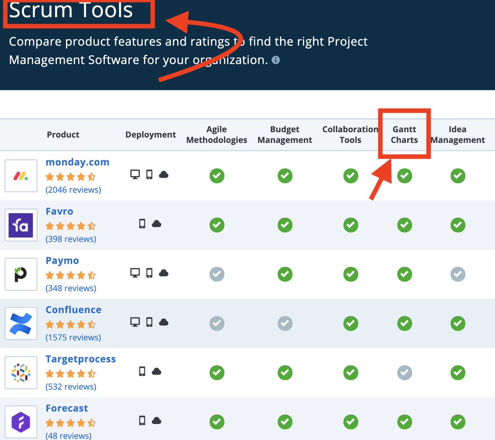
Task: Click the Idea Management column header
Action: 458,135
